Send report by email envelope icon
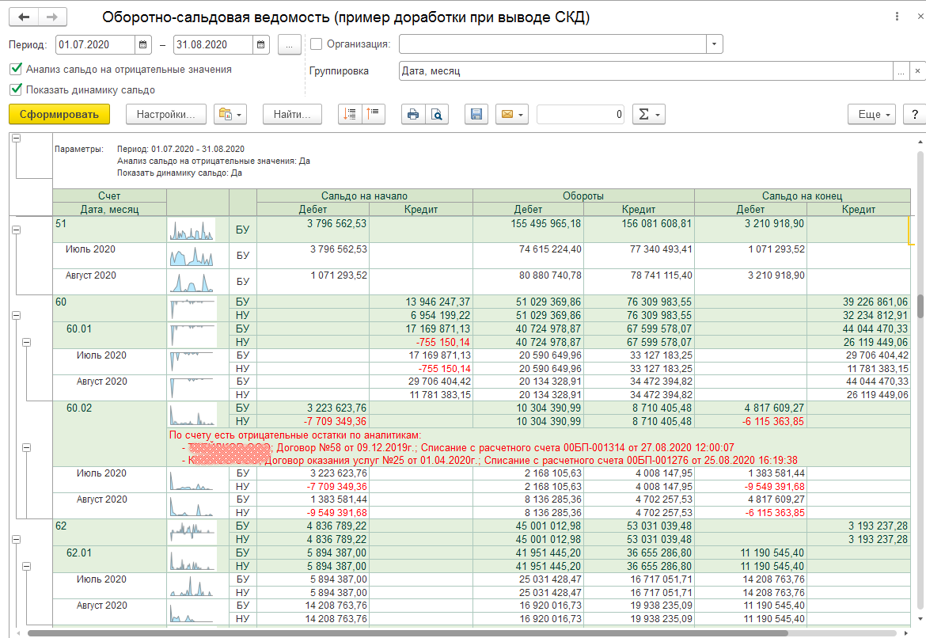This screenshot has width=926, height=638. click(511, 114)
